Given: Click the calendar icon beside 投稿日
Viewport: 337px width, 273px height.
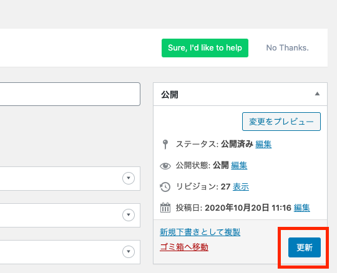Looking at the screenshot, I should [165, 208].
